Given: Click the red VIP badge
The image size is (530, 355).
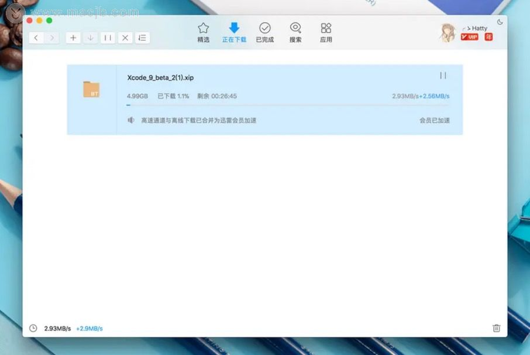Looking at the screenshot, I should tap(470, 37).
